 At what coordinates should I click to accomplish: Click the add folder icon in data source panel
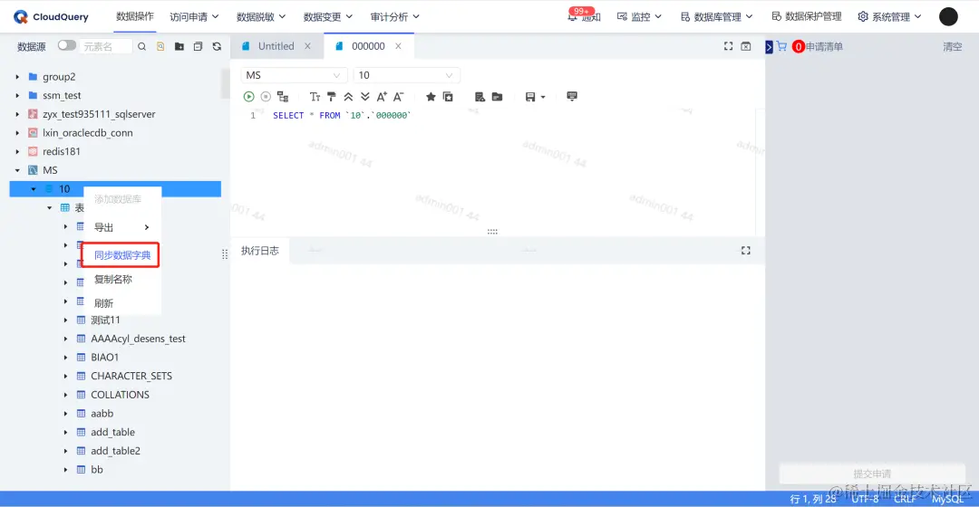tap(179, 47)
